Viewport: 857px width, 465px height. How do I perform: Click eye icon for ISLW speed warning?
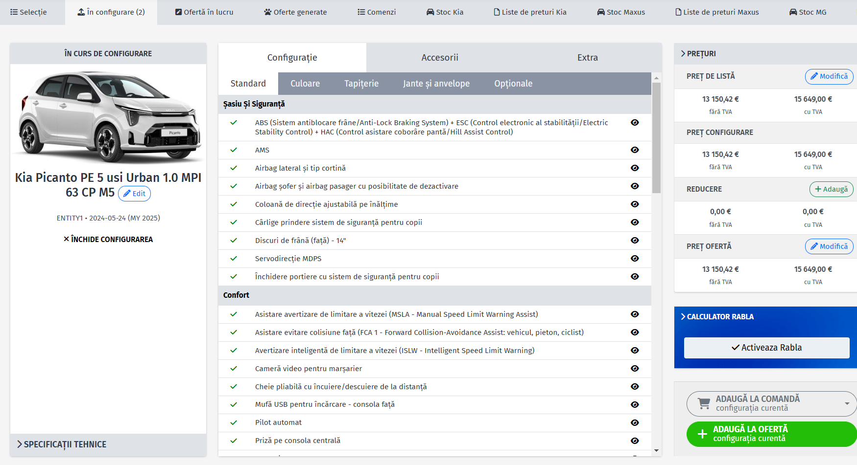pyautogui.click(x=635, y=351)
